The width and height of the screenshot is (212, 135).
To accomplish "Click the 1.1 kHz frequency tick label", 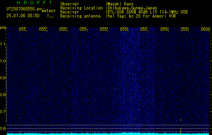I will (x=3, y=44).
